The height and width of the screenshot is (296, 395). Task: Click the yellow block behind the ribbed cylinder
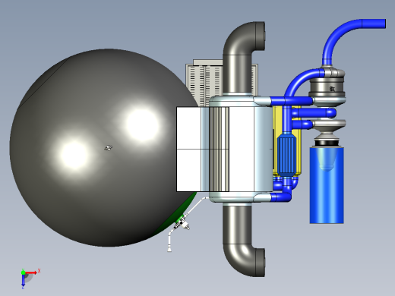299,152
